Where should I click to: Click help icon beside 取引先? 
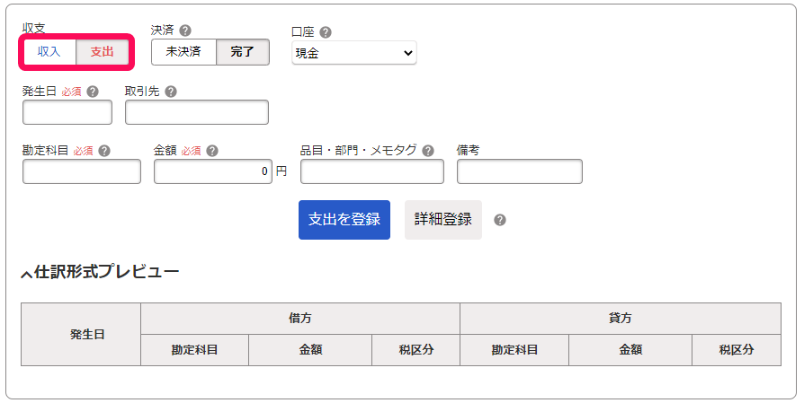click(x=171, y=92)
